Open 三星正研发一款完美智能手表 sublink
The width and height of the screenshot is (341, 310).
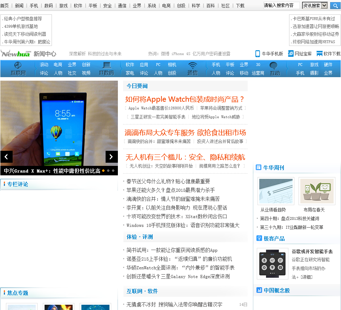tap(158, 117)
